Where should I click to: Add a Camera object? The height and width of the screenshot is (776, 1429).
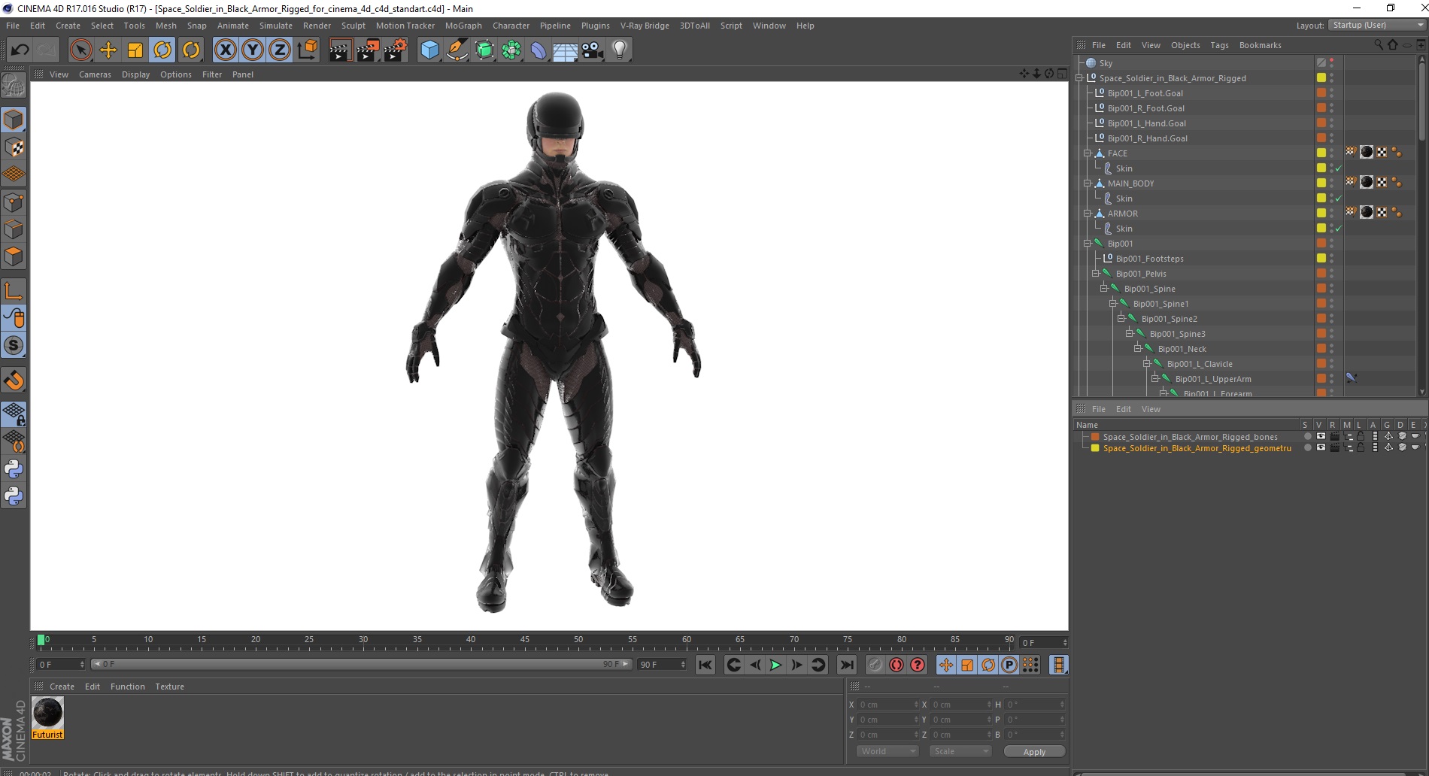pos(592,50)
